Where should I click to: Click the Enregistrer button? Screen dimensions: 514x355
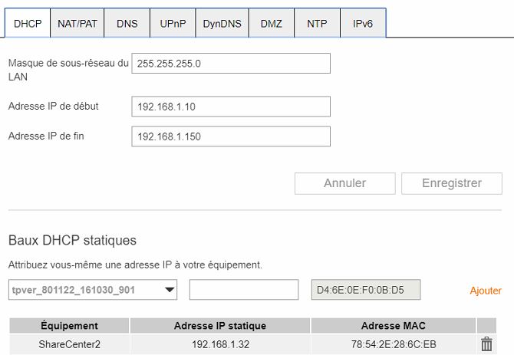(x=452, y=183)
